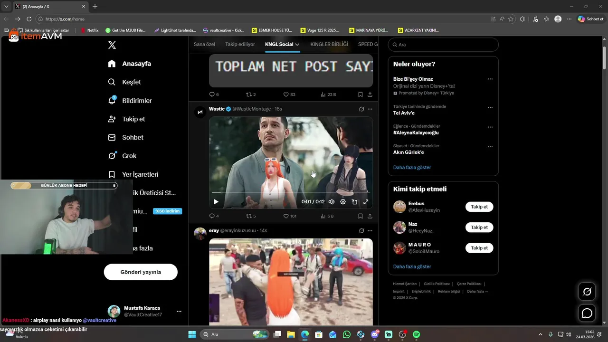This screenshot has height=342, width=608.
Task: Open eray post video thumbnail
Action: click(x=291, y=282)
